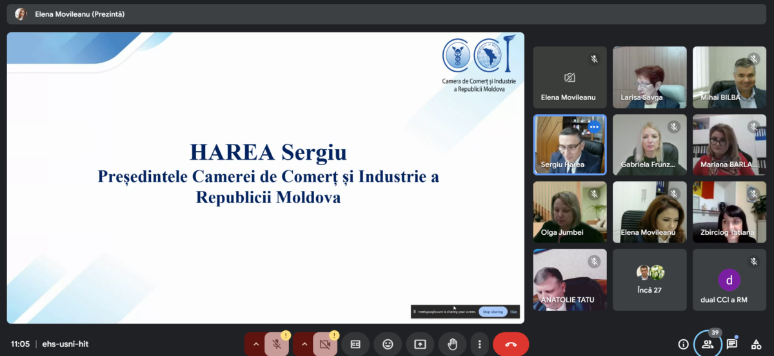Image resolution: width=774 pixels, height=356 pixels.
Task: Open the emoji reactions button
Action: [x=388, y=344]
